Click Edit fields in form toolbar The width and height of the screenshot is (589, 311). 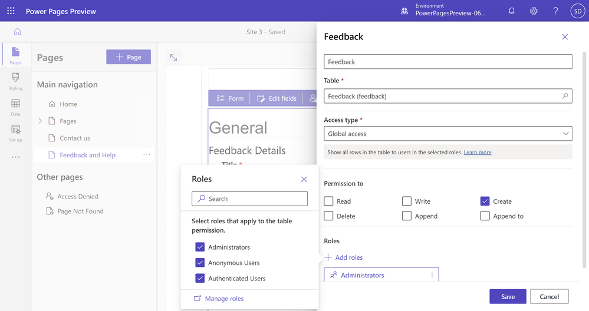pyautogui.click(x=277, y=98)
